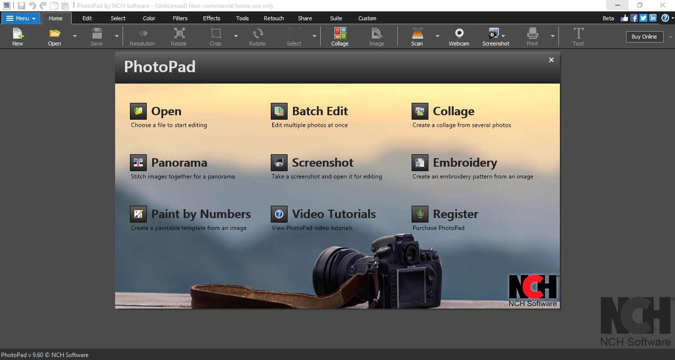The image size is (675, 360).
Task: Switch to the Retouch tab
Action: 274,18
